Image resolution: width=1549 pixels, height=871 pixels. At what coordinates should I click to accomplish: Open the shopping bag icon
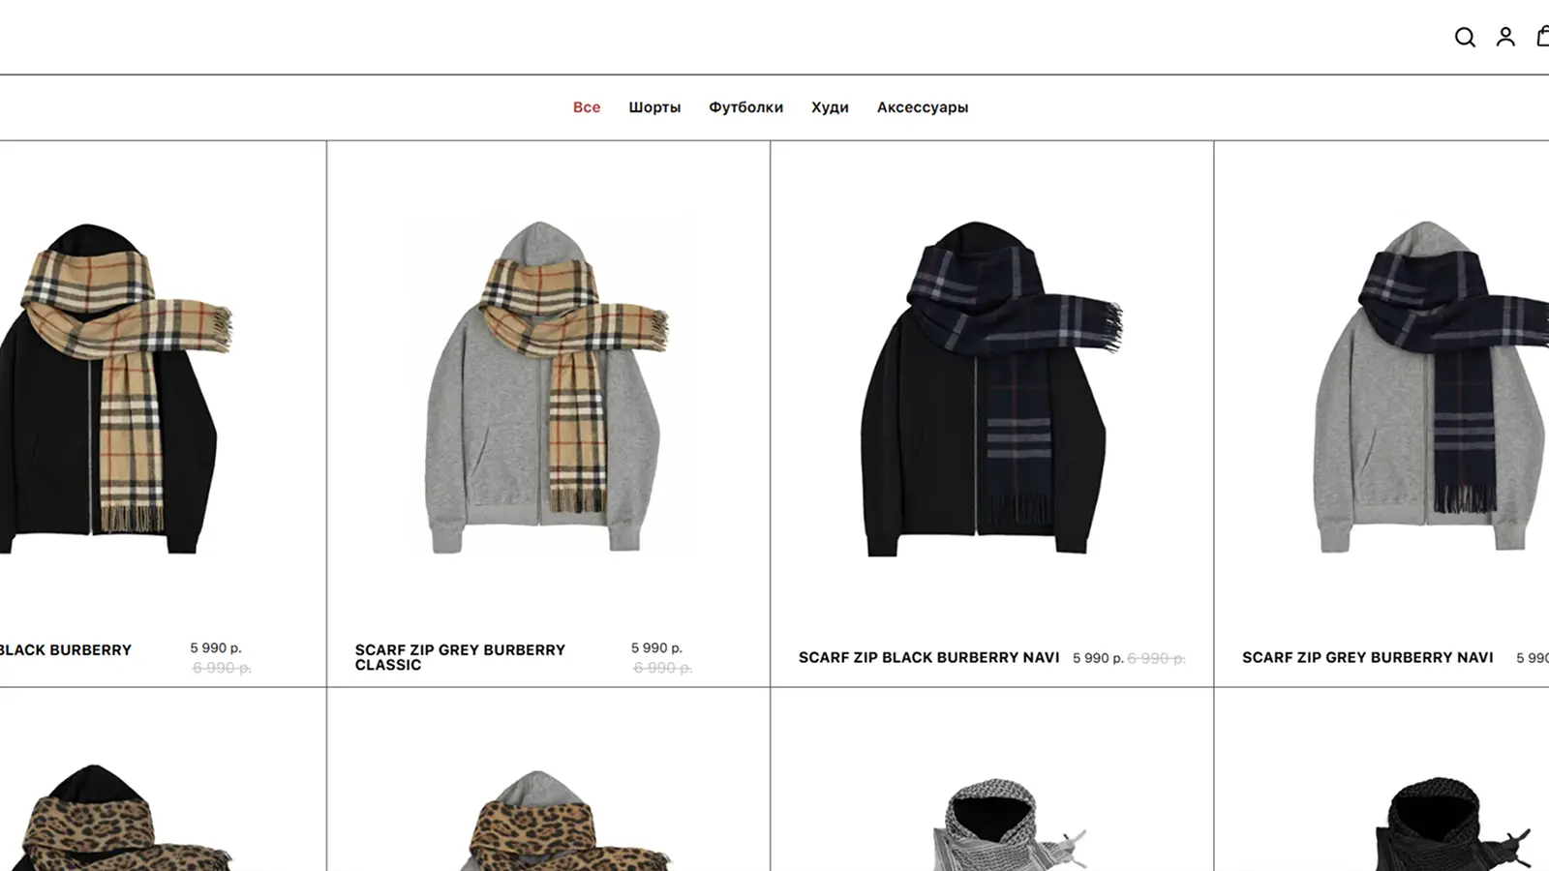(x=1542, y=36)
